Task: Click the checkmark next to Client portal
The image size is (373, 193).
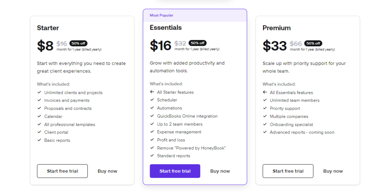Action: 39,132
